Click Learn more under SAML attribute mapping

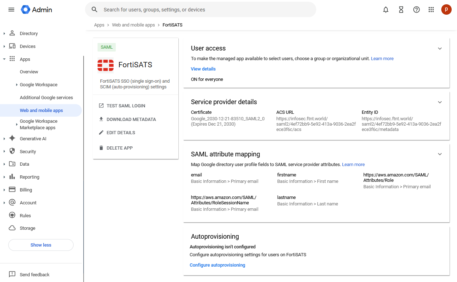click(353, 165)
